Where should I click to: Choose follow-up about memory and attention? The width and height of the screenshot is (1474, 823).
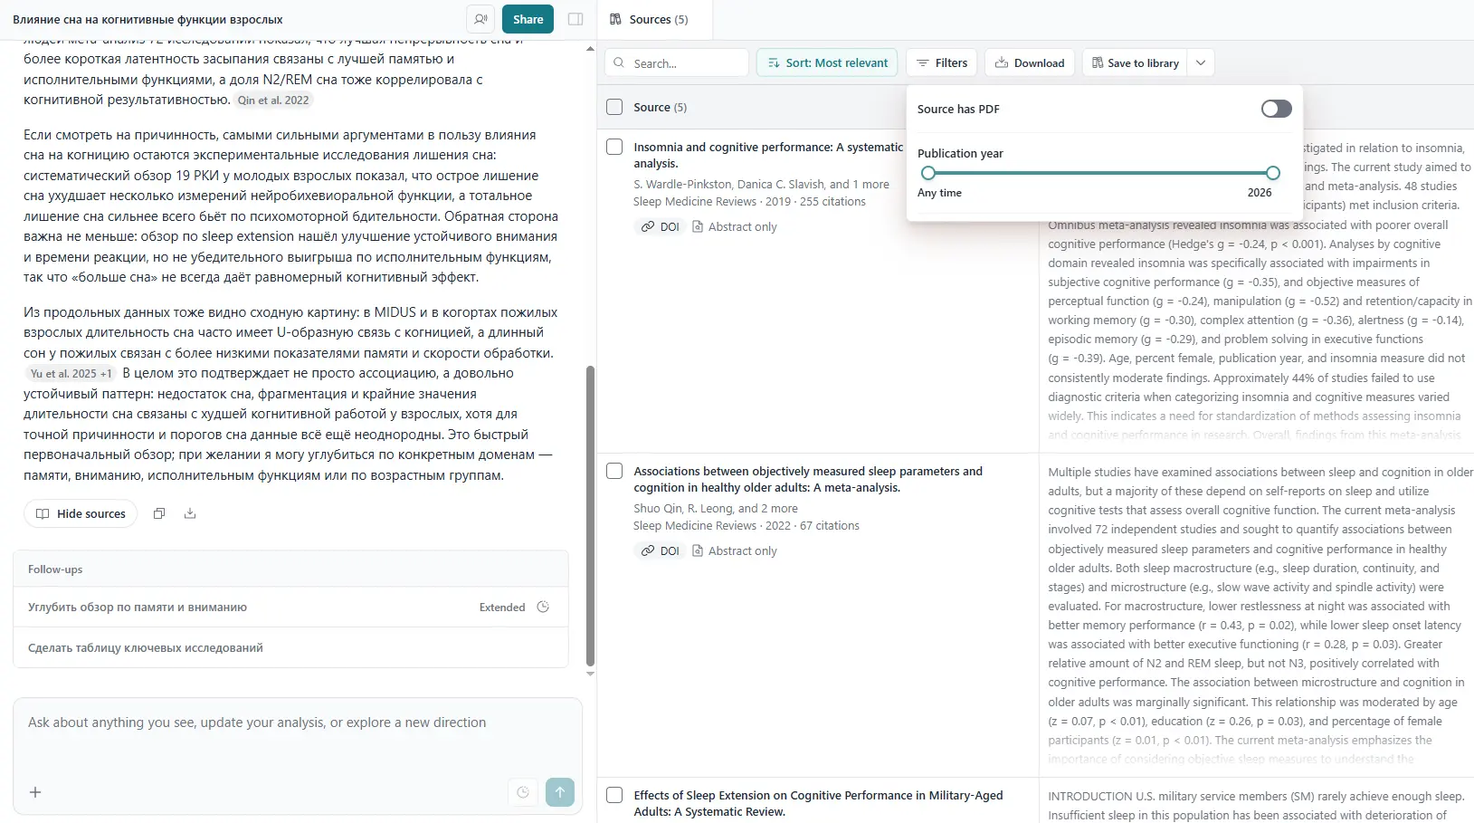click(290, 607)
